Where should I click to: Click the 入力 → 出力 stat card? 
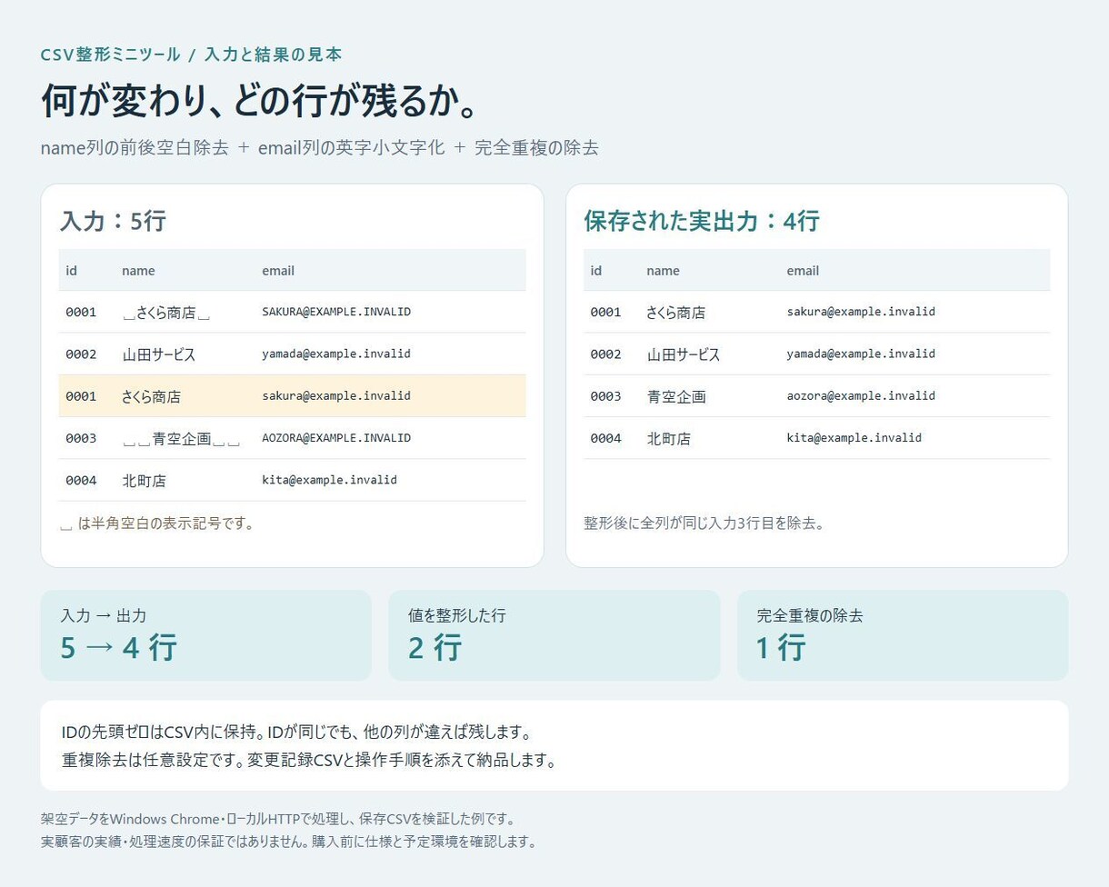(x=206, y=635)
